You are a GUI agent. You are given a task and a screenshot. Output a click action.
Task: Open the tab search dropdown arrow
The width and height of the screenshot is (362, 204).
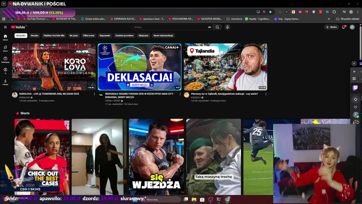tap(4, 4)
